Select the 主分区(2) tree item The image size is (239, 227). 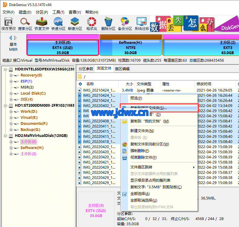[28, 154]
